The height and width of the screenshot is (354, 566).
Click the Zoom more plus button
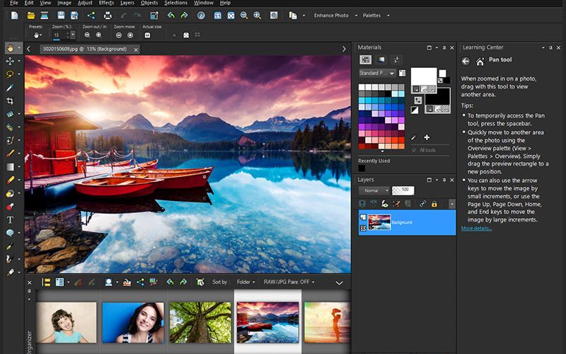click(x=130, y=35)
